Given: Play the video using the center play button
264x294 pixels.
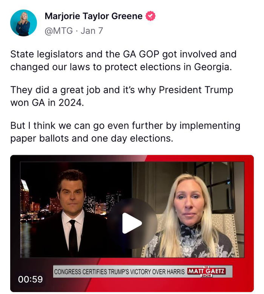Looking at the screenshot, I should 132,223.
